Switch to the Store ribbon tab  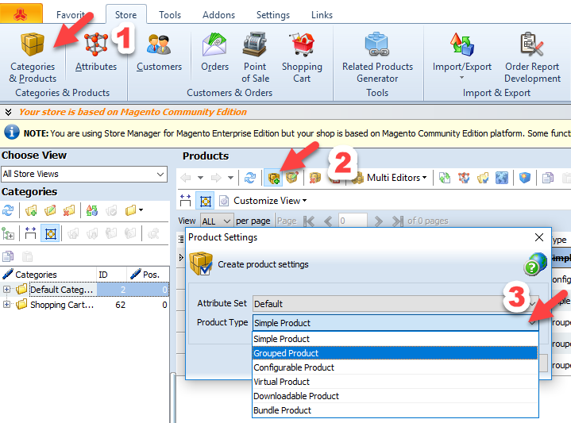pos(125,15)
